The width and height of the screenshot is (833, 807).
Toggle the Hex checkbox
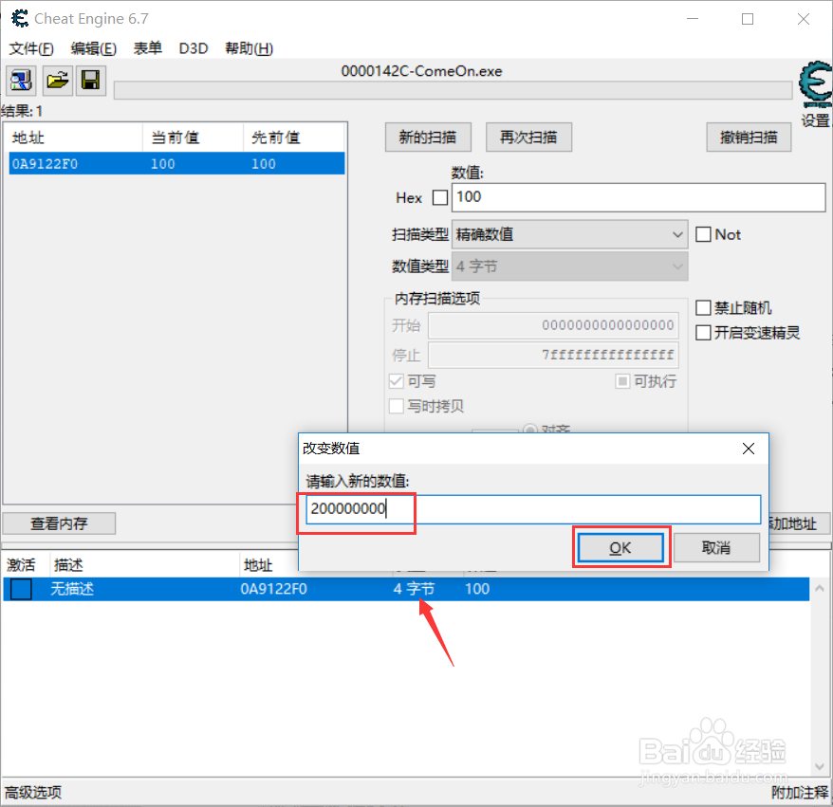440,197
